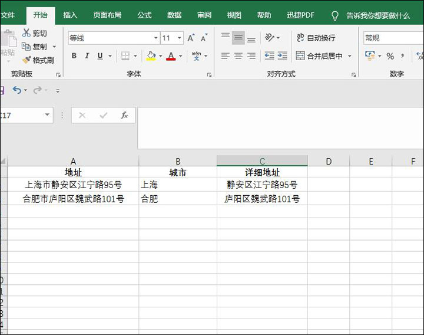Align text right in cell
The image size is (424, 335).
point(251,56)
